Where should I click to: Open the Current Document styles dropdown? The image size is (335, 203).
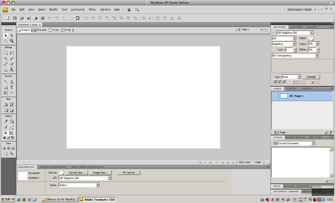[313, 143]
